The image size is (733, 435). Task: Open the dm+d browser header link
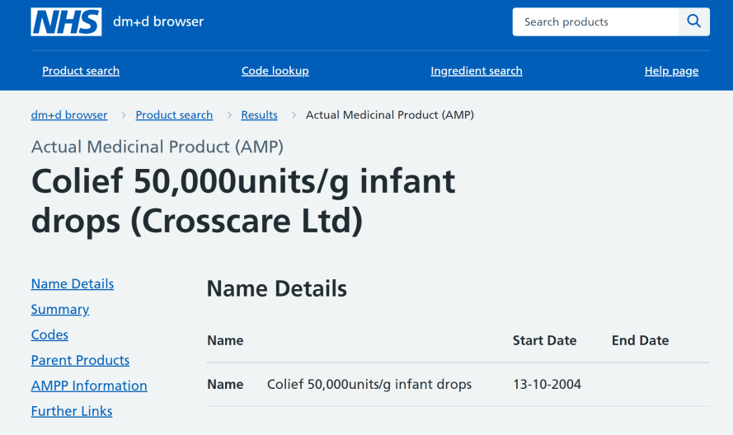(158, 21)
